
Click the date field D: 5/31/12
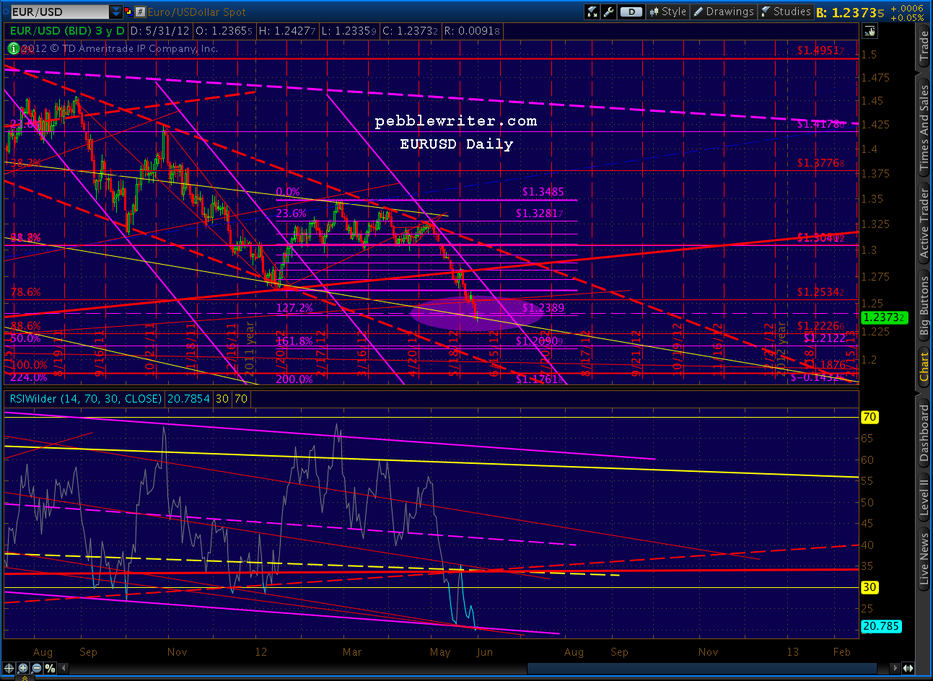click(x=159, y=31)
